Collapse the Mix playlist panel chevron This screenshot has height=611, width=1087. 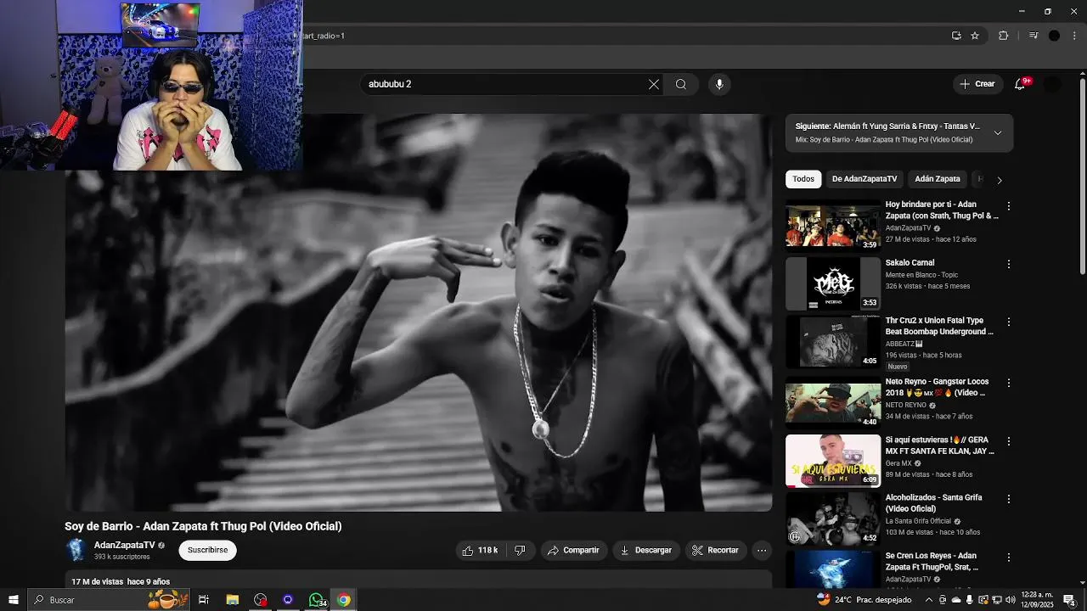998,133
